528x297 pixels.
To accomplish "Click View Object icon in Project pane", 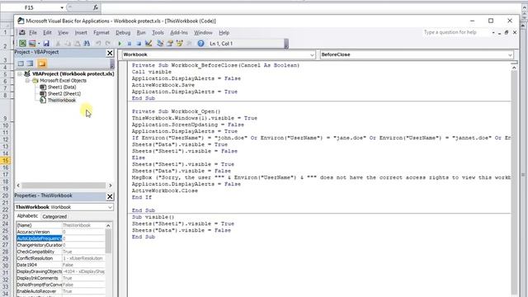I will 31,64.
